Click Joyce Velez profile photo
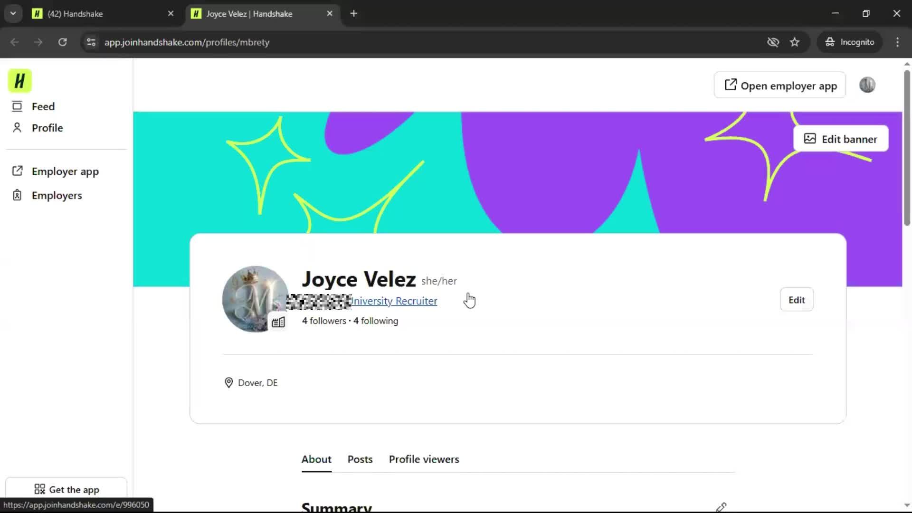The height and width of the screenshot is (513, 912). click(255, 299)
